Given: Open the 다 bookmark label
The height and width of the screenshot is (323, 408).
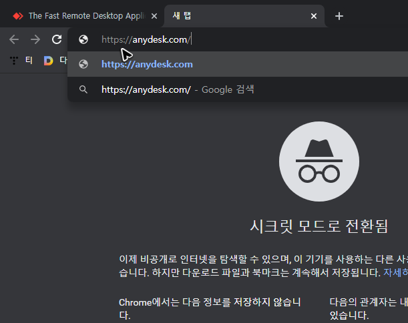Looking at the screenshot, I should click(63, 60).
